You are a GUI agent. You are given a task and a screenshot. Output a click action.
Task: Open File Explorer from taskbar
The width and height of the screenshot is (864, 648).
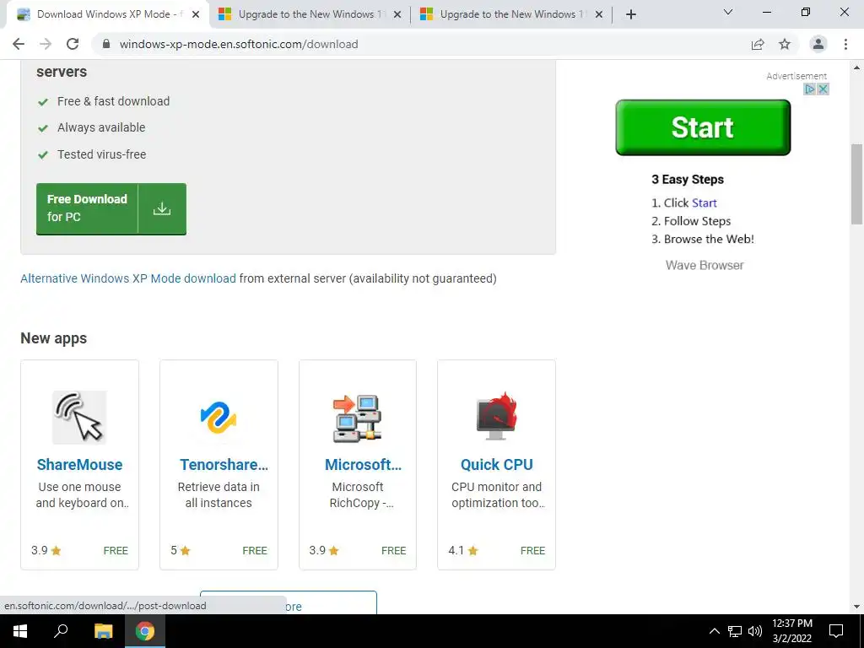pos(103,631)
